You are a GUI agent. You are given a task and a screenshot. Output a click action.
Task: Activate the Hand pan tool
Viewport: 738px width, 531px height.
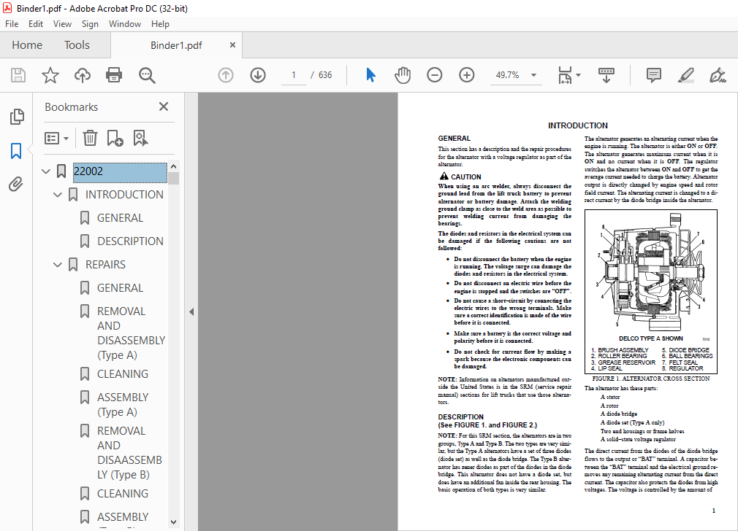[x=403, y=75]
